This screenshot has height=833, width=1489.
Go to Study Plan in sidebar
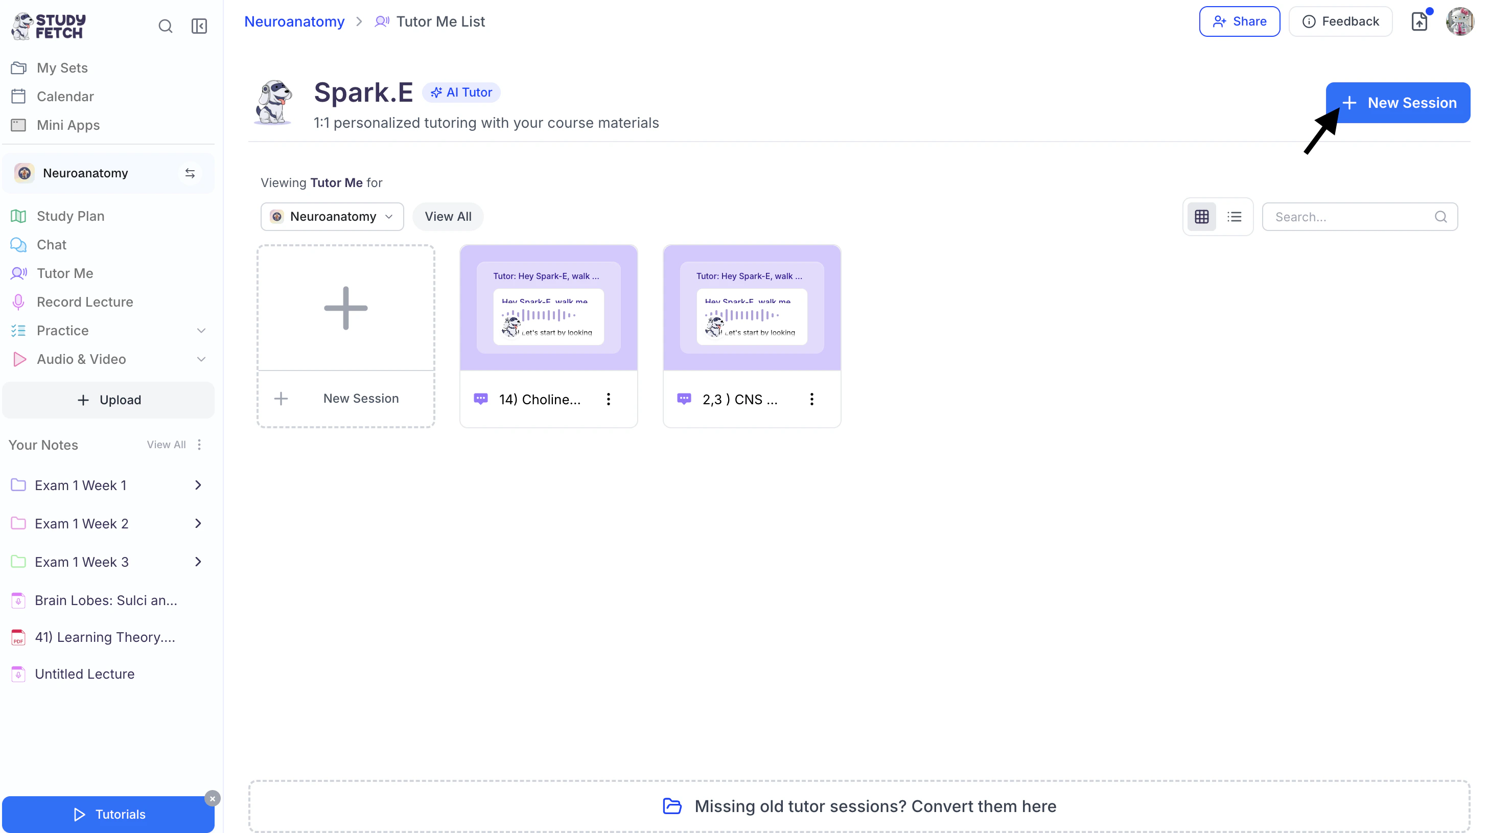[x=70, y=216]
